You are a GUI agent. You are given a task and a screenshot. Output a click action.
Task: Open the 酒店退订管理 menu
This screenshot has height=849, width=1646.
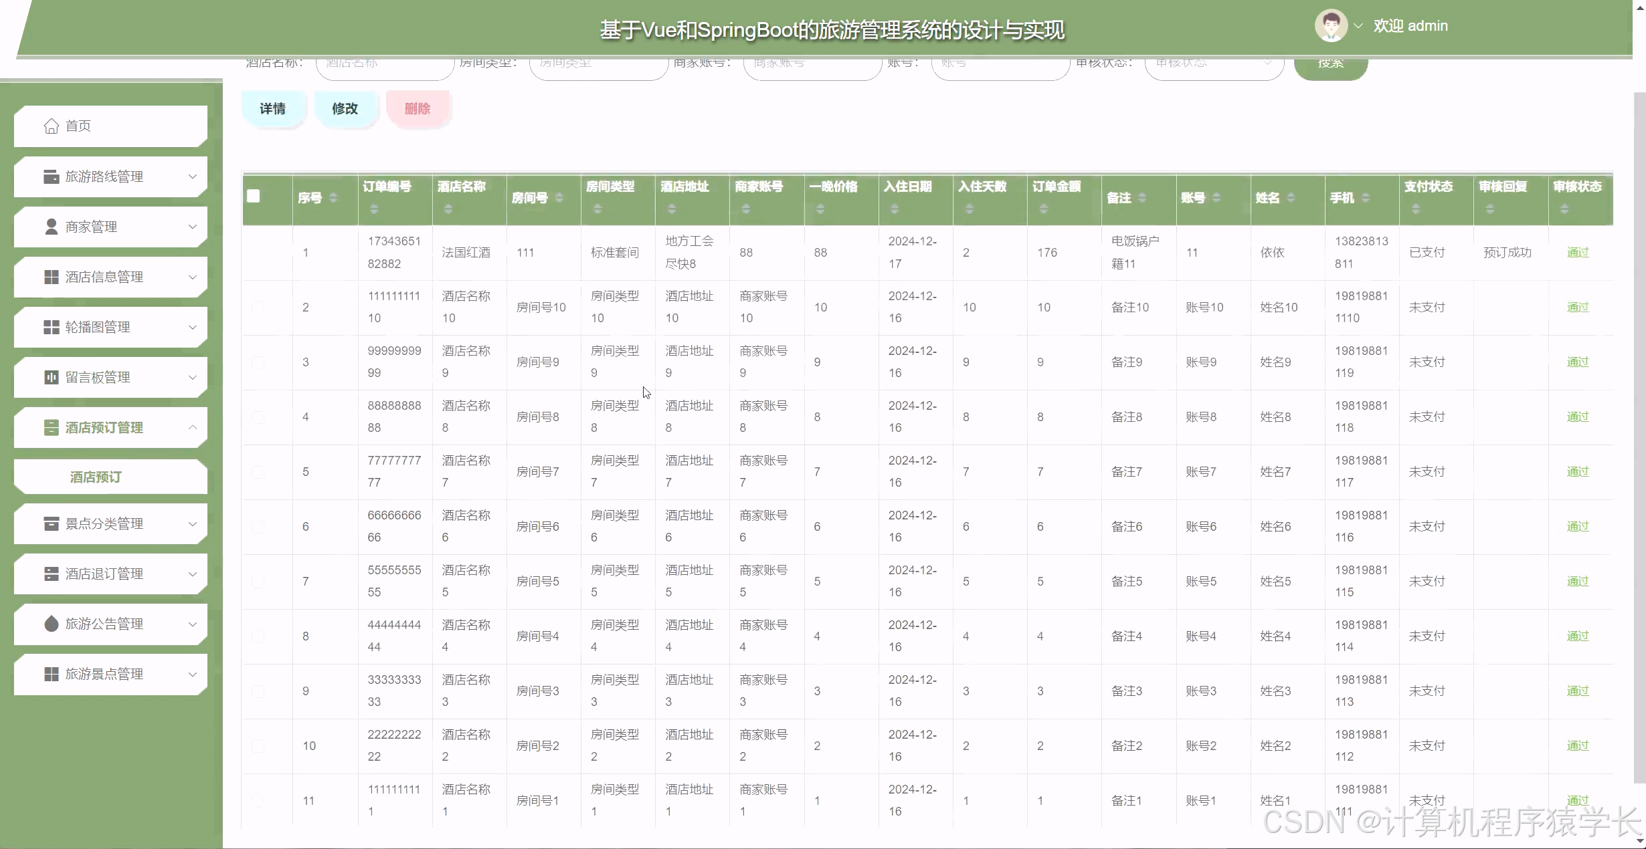tap(110, 574)
